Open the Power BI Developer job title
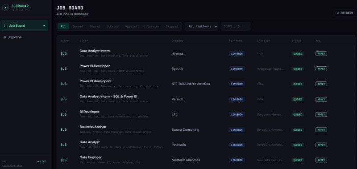357x169 pixels. point(95,66)
